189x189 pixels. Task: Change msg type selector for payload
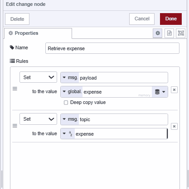[70, 78]
